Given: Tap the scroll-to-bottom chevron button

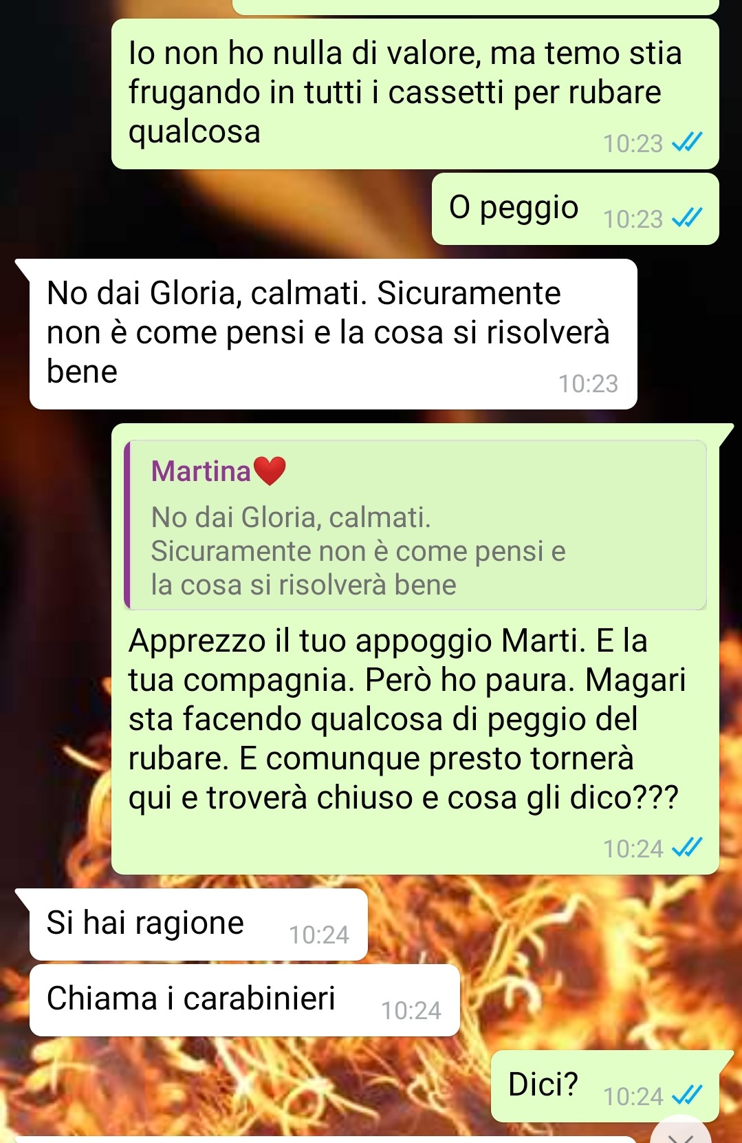Looking at the screenshot, I should coord(681,1132).
